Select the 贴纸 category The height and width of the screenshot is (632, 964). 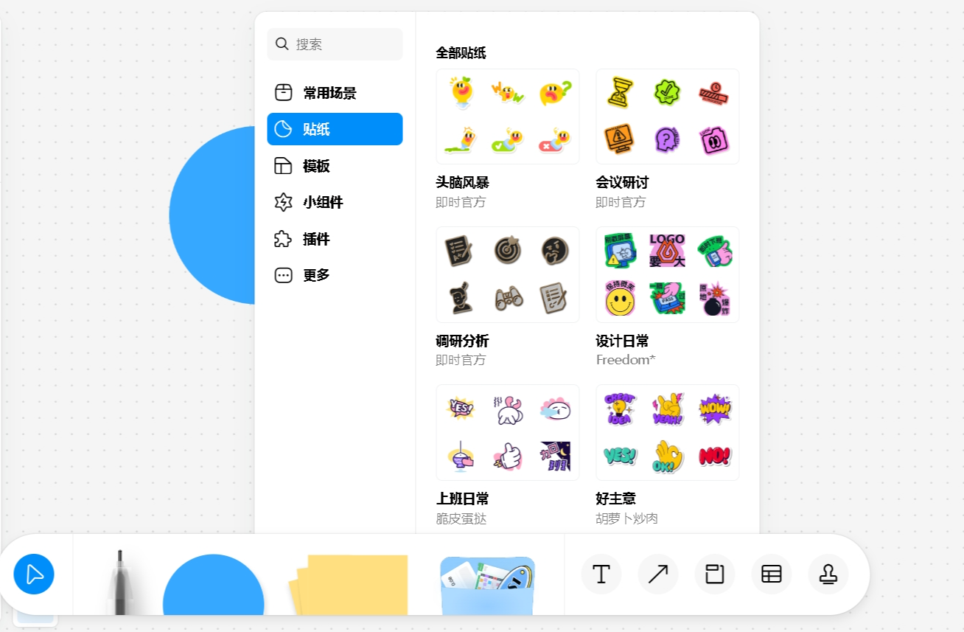(335, 129)
